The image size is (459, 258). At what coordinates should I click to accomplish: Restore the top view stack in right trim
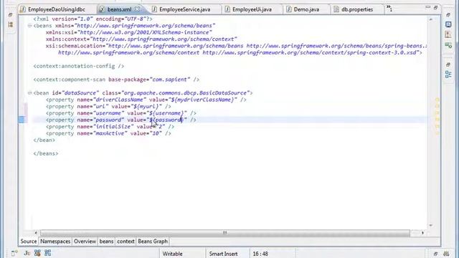point(448,14)
